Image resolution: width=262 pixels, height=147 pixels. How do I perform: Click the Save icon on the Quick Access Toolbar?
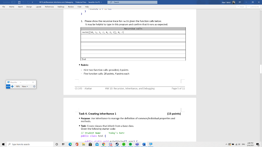[x=19, y=2]
